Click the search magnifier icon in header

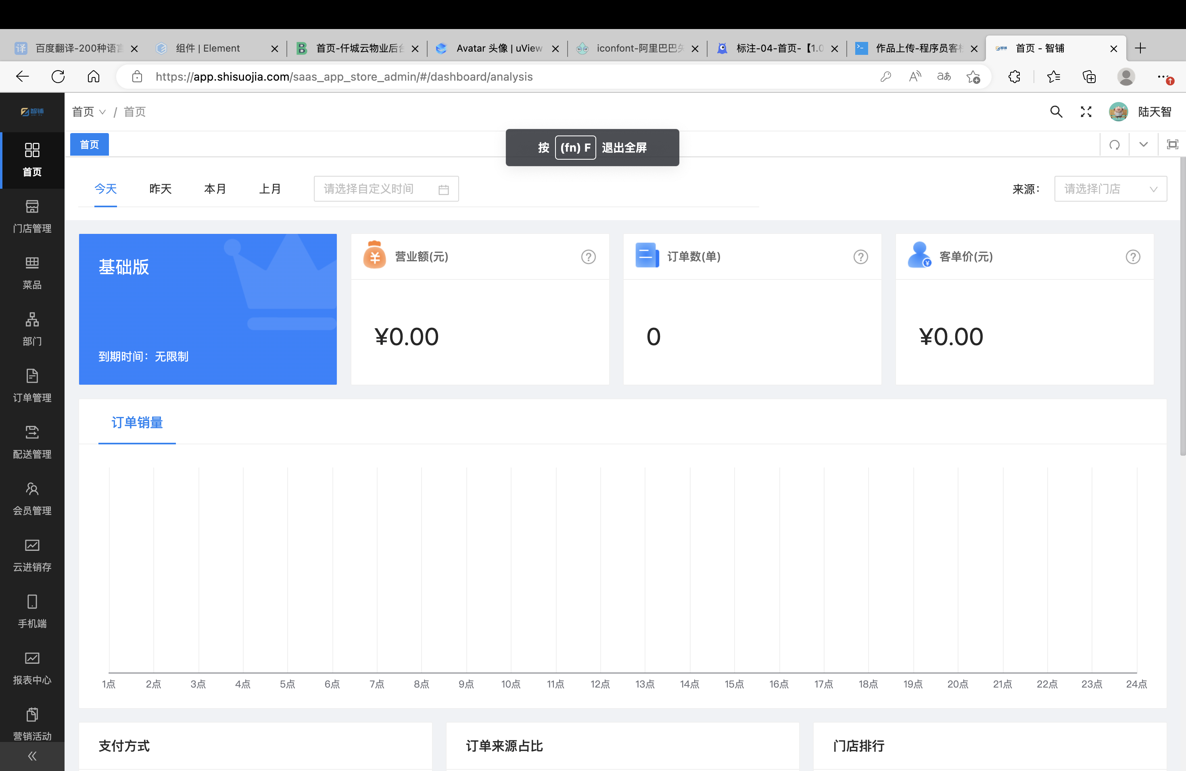tap(1056, 112)
